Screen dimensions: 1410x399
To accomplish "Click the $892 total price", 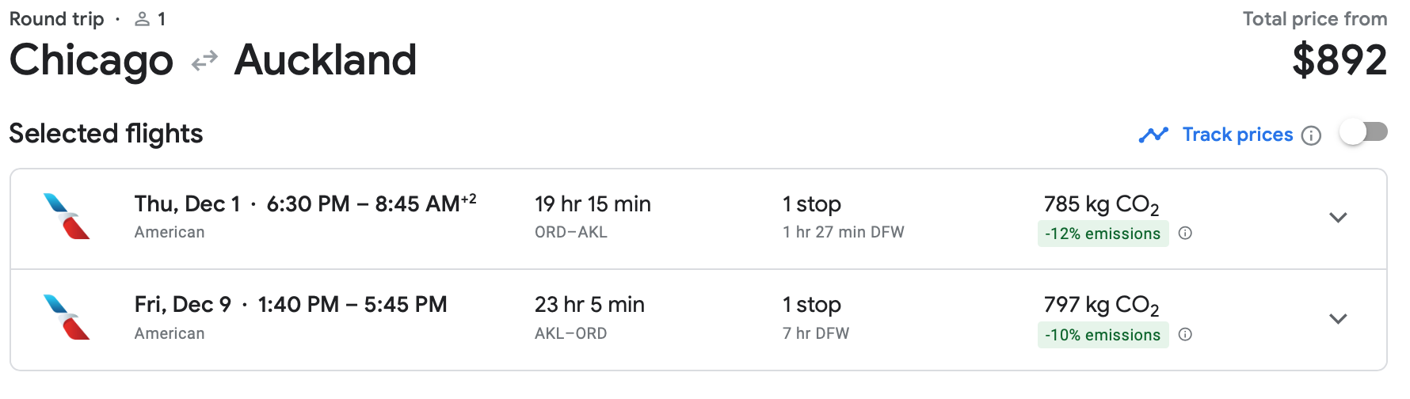I will coord(1339,60).
